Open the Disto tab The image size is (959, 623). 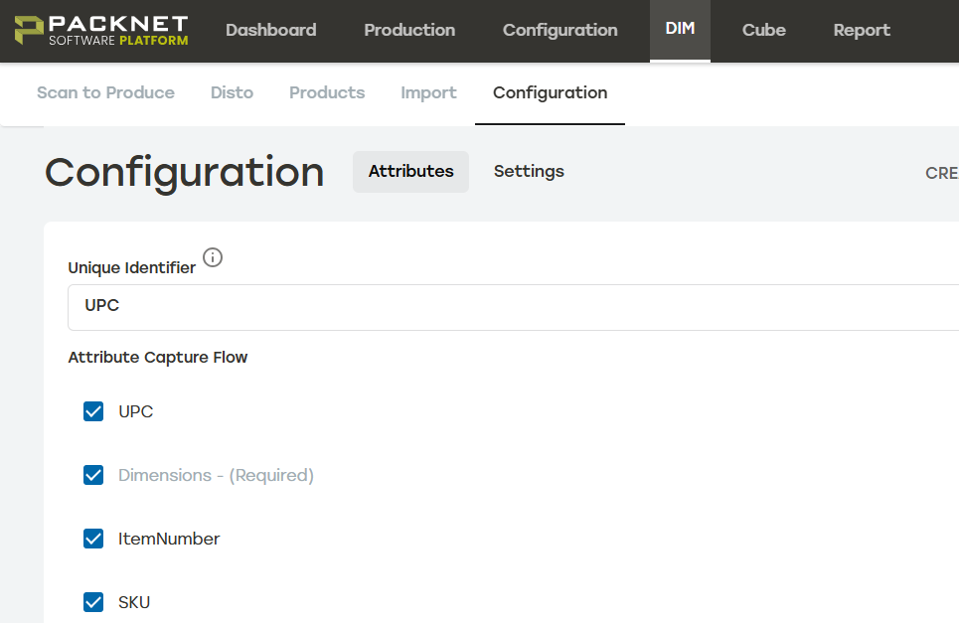(x=232, y=92)
